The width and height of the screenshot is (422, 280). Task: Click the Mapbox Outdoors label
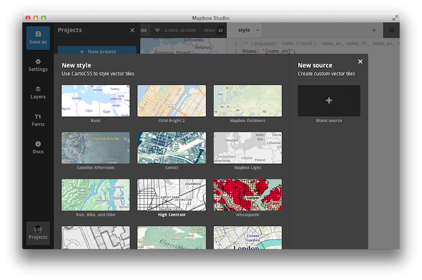coord(248,121)
